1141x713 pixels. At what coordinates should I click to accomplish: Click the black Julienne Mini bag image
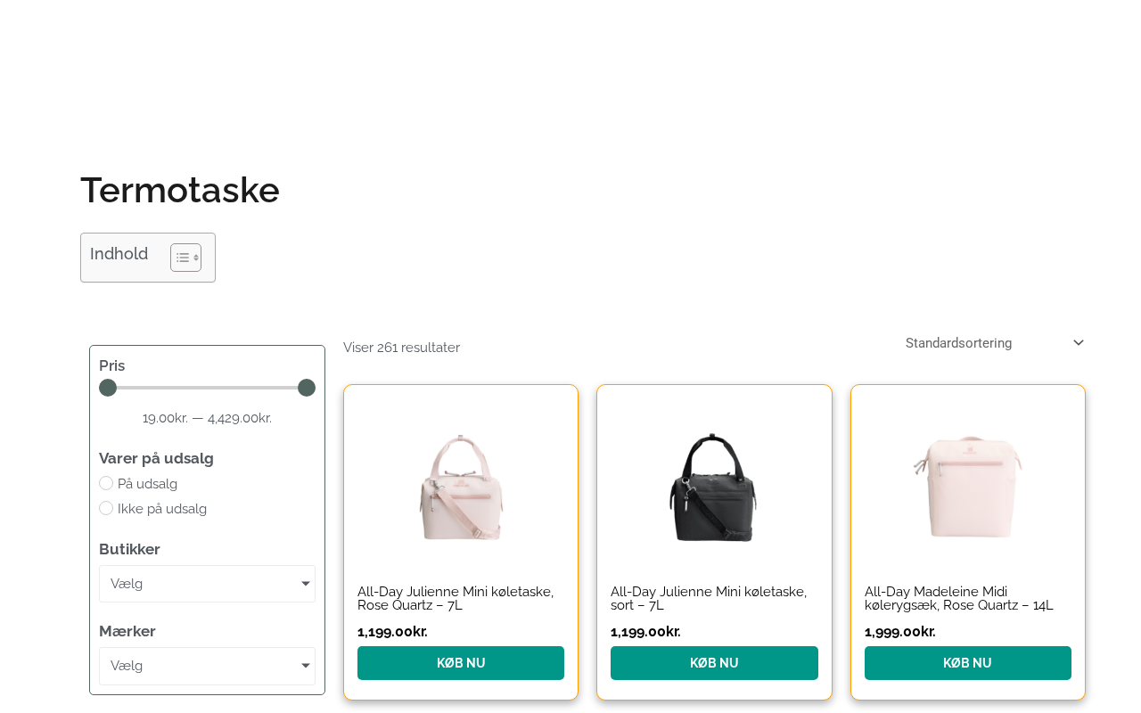[x=714, y=487]
